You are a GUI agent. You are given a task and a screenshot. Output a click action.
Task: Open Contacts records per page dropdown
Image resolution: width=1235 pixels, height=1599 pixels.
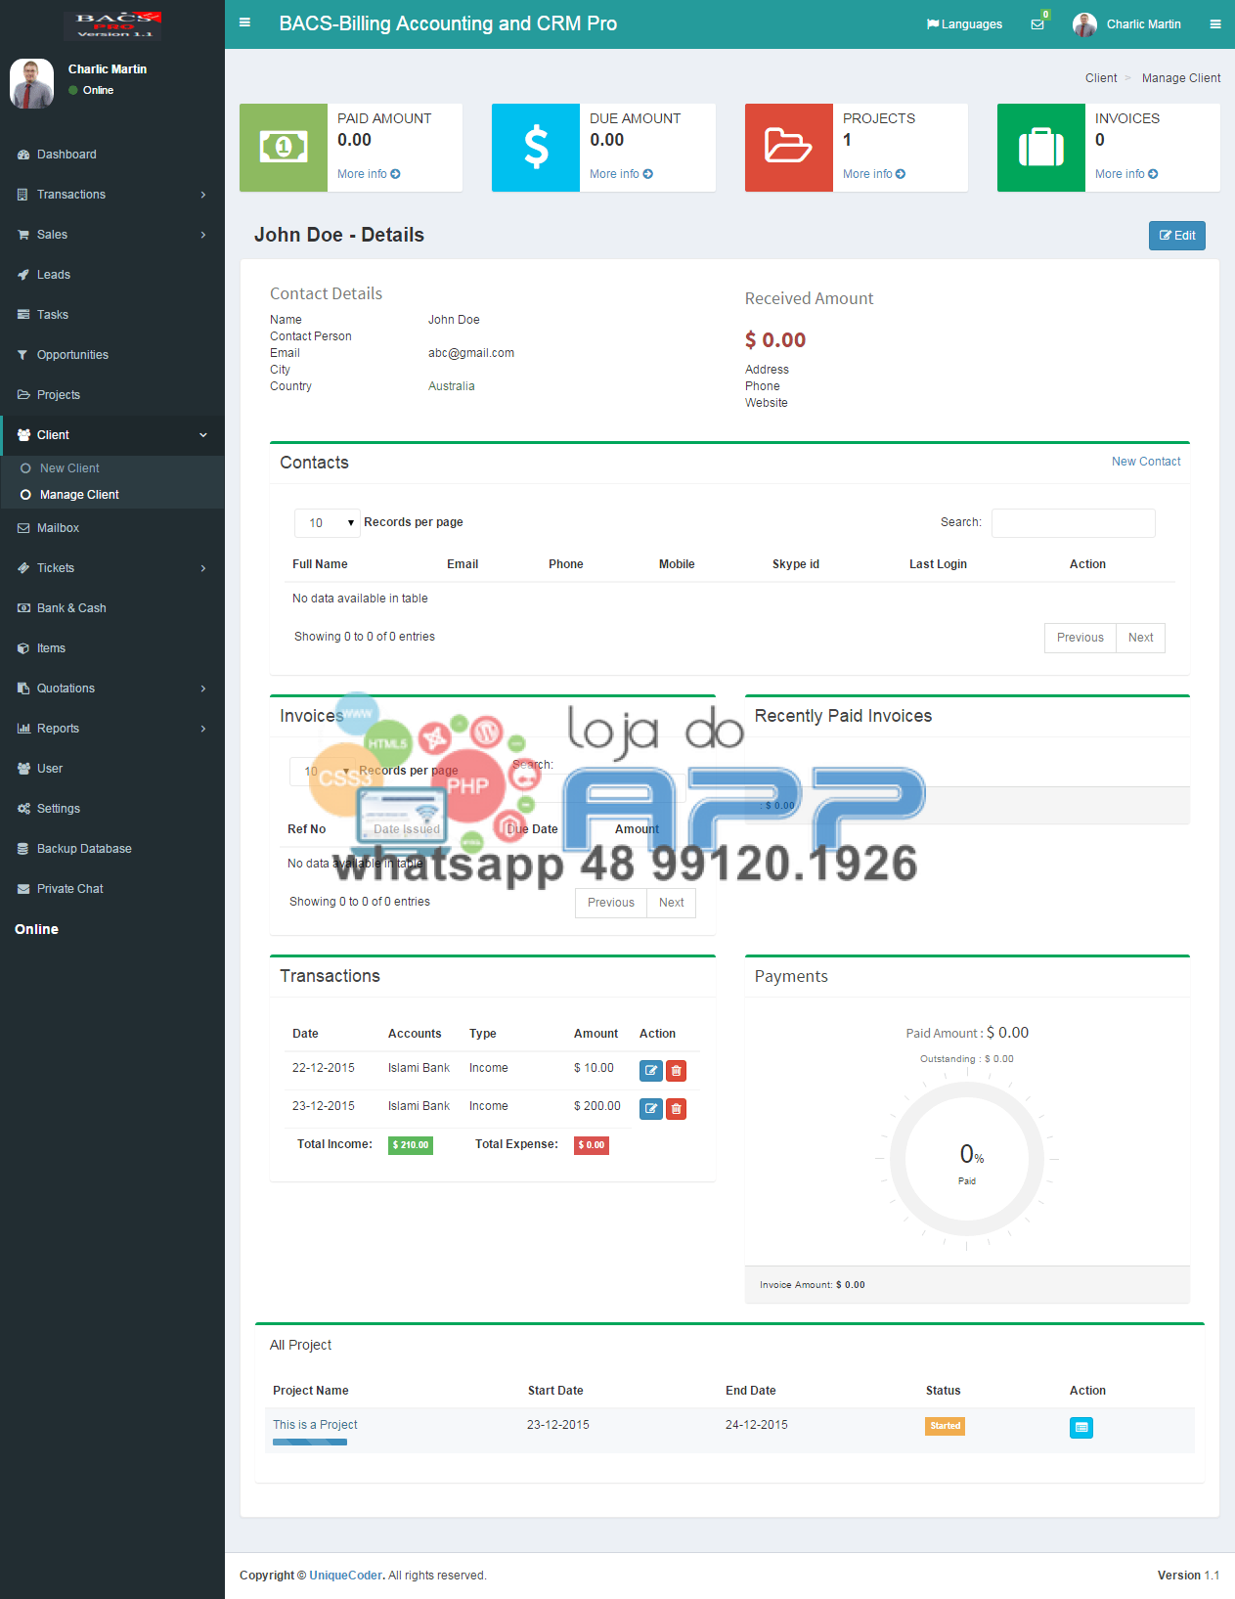pos(328,523)
